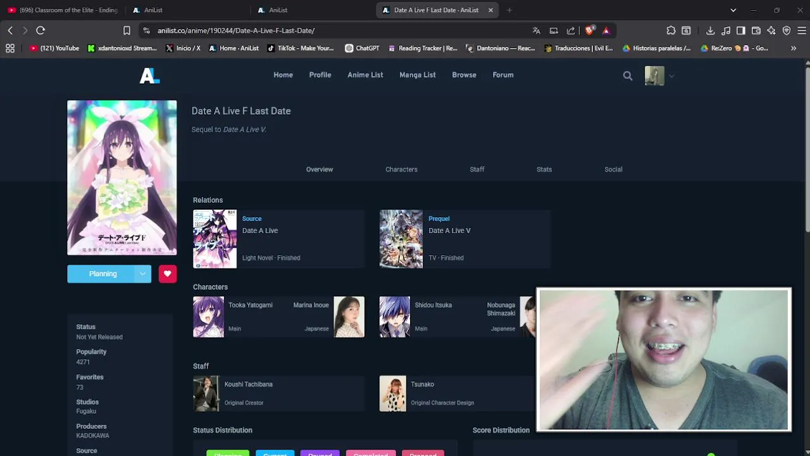
Task: Close the Date A Live F Last Date tab
Action: pyautogui.click(x=490, y=10)
